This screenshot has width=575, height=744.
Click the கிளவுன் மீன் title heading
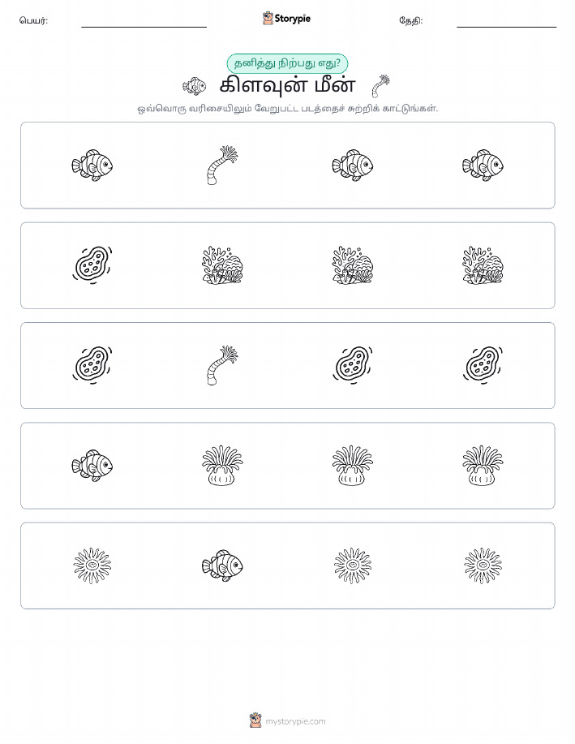pos(287,86)
